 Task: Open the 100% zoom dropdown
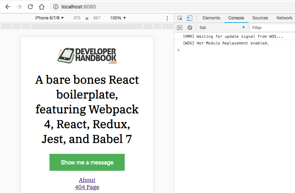pos(118,18)
